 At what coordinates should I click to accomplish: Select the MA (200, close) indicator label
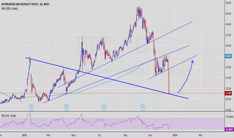point(10,9)
